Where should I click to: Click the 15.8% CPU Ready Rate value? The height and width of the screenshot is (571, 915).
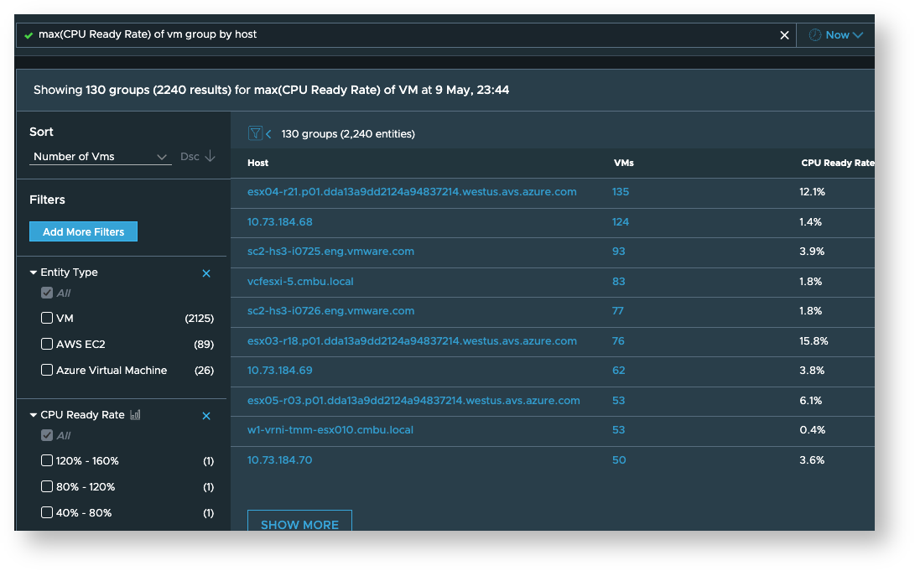click(814, 341)
